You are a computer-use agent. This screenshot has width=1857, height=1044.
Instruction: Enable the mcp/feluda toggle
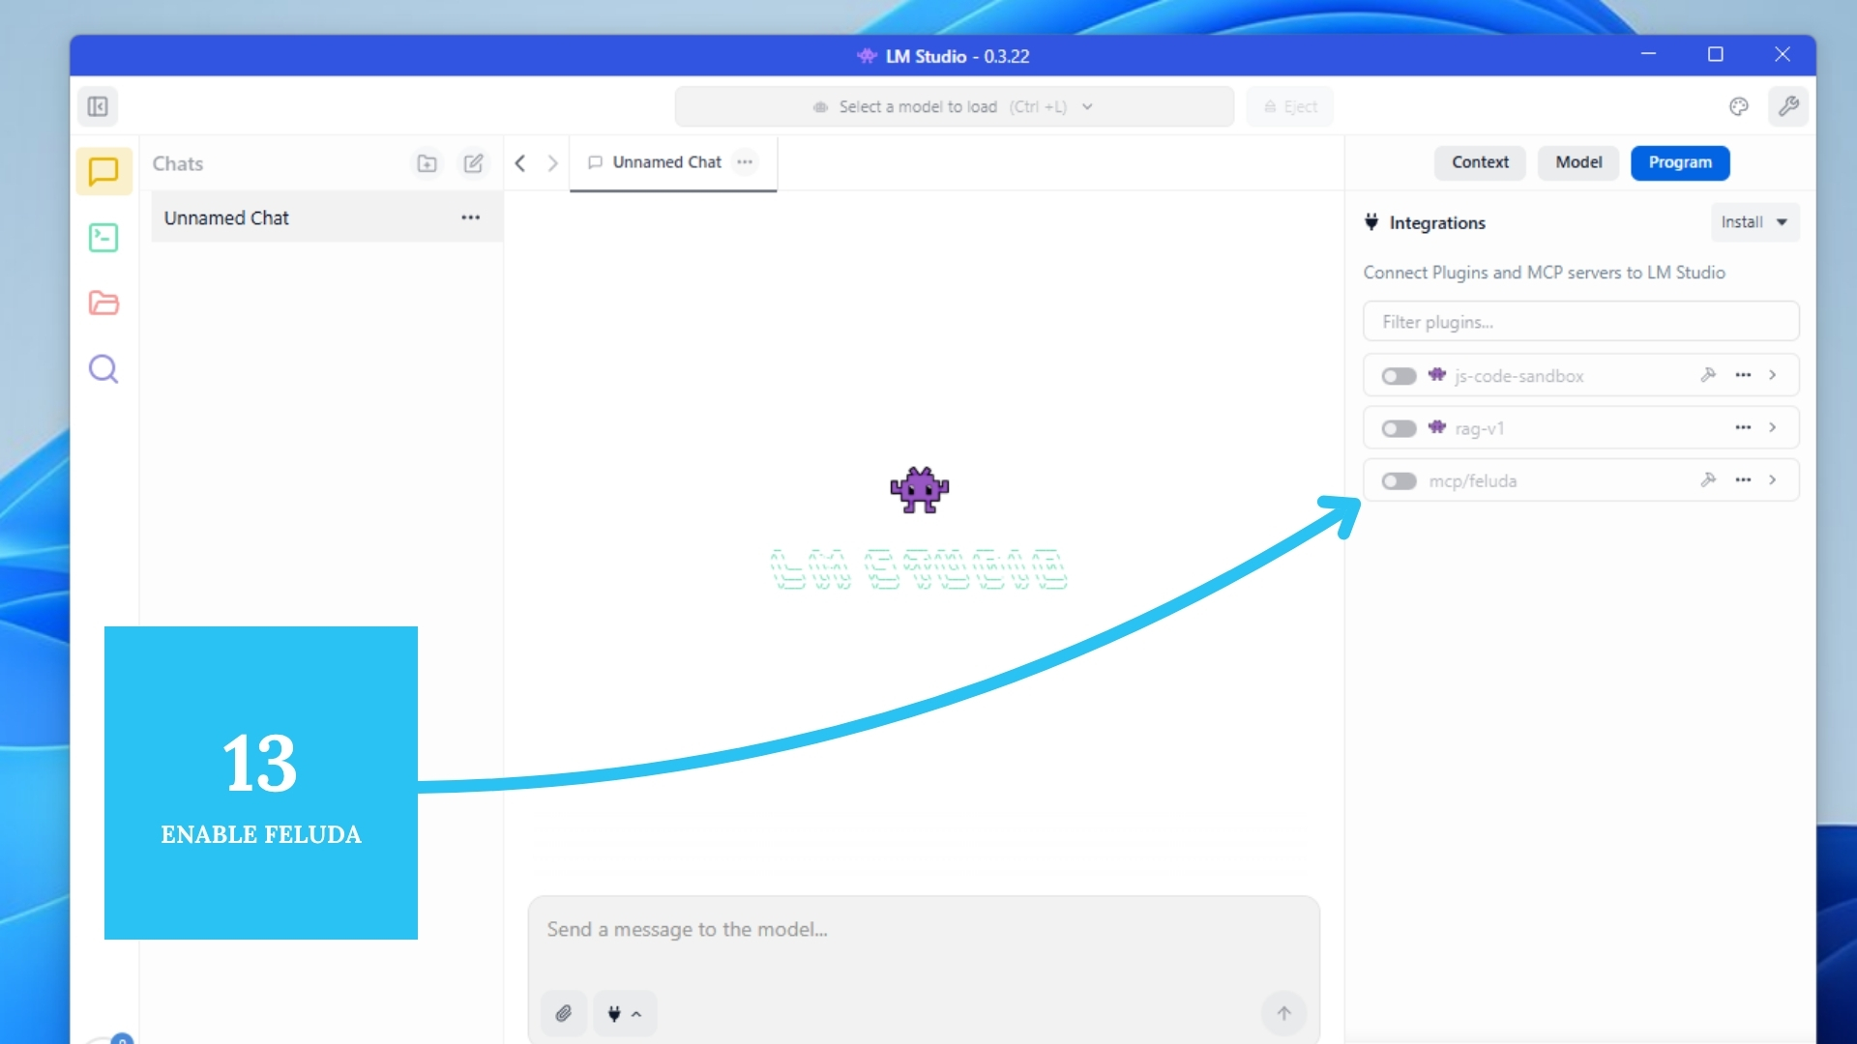coord(1399,481)
